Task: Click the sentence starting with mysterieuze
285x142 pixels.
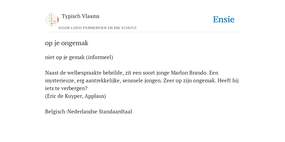Action: [x=104, y=81]
